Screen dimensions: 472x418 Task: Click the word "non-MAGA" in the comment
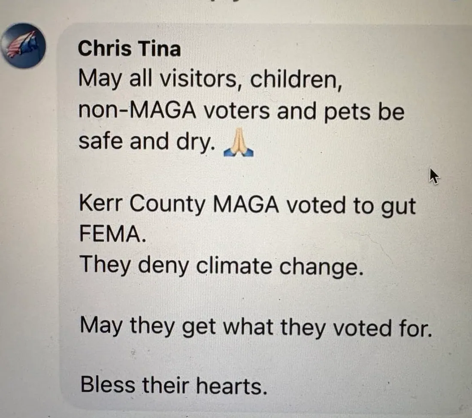(137, 110)
